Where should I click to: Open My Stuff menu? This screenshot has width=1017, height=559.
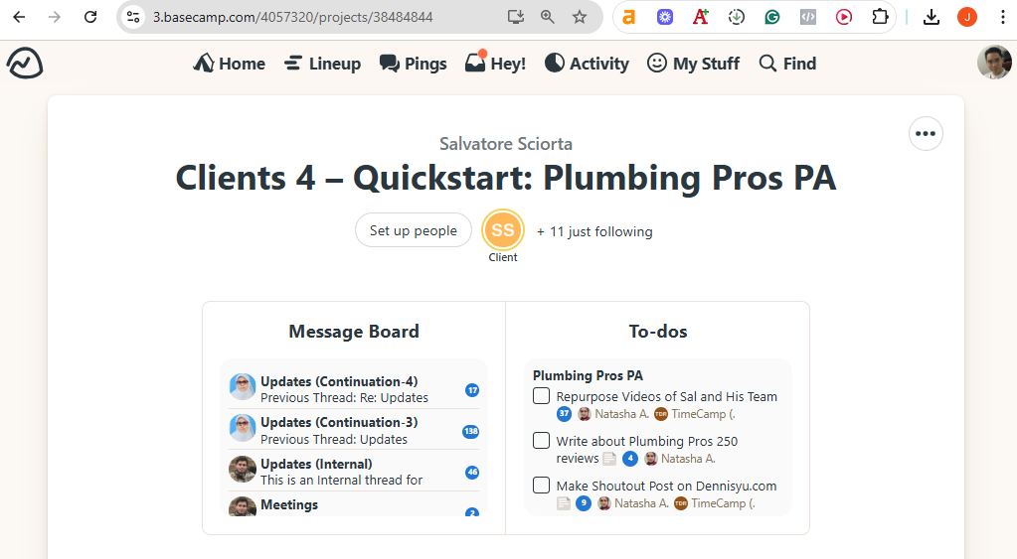pyautogui.click(x=693, y=64)
